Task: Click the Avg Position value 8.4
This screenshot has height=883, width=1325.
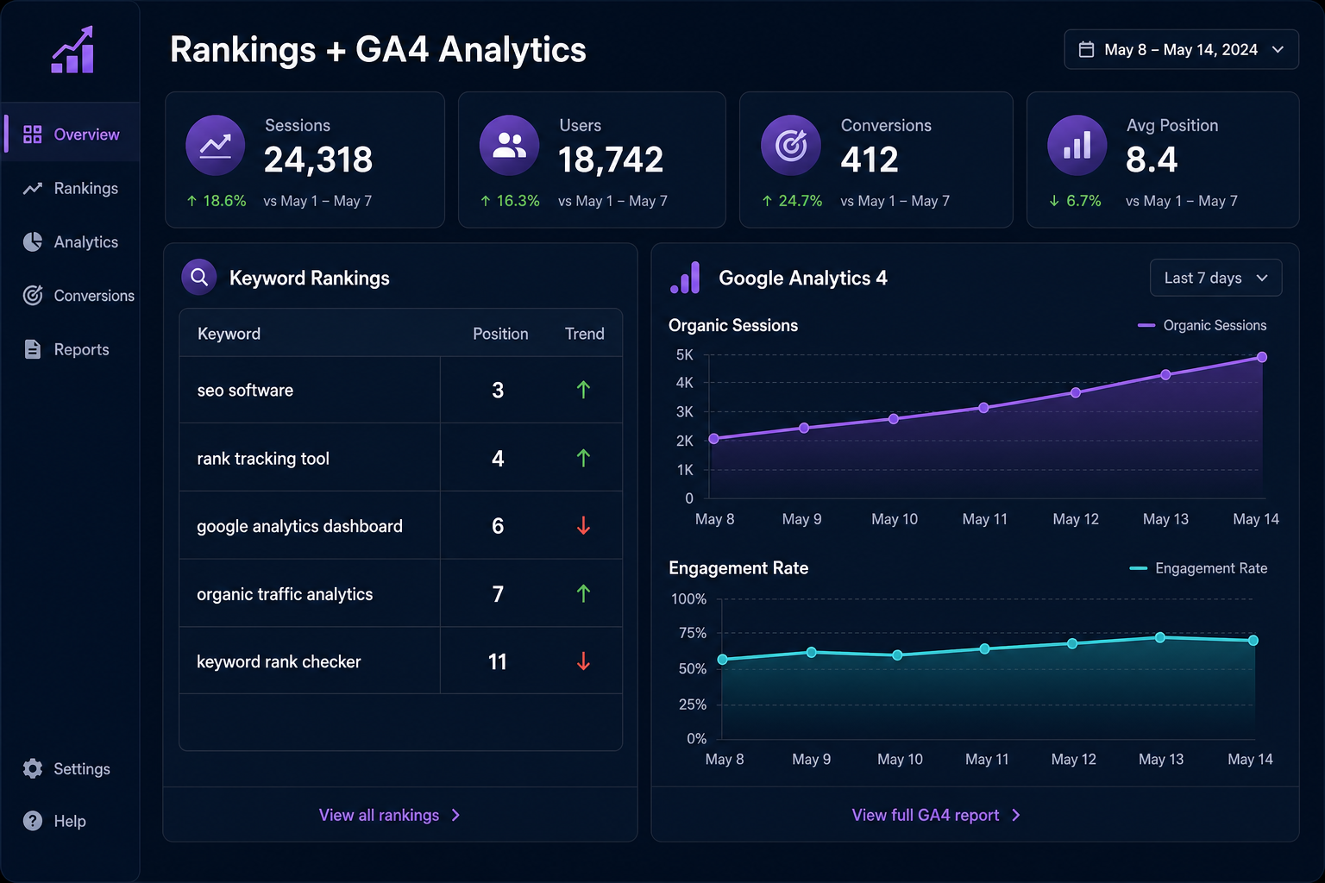Action: coord(1152,160)
